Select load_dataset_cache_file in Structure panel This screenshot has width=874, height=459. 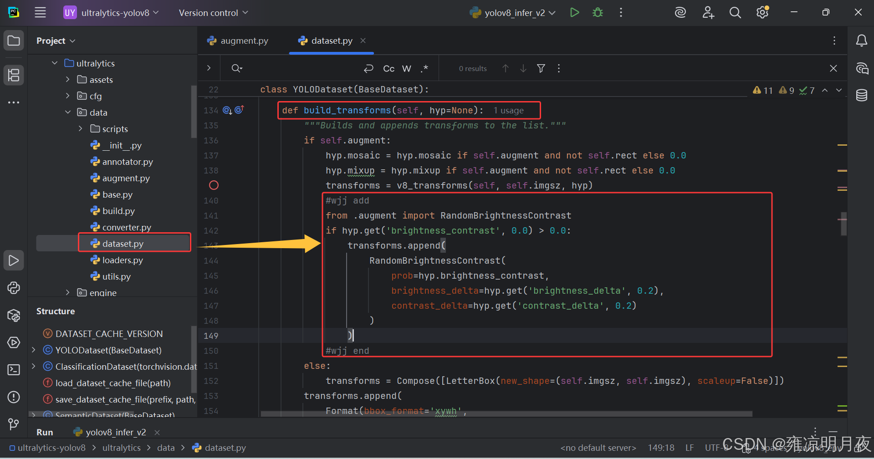(107, 383)
